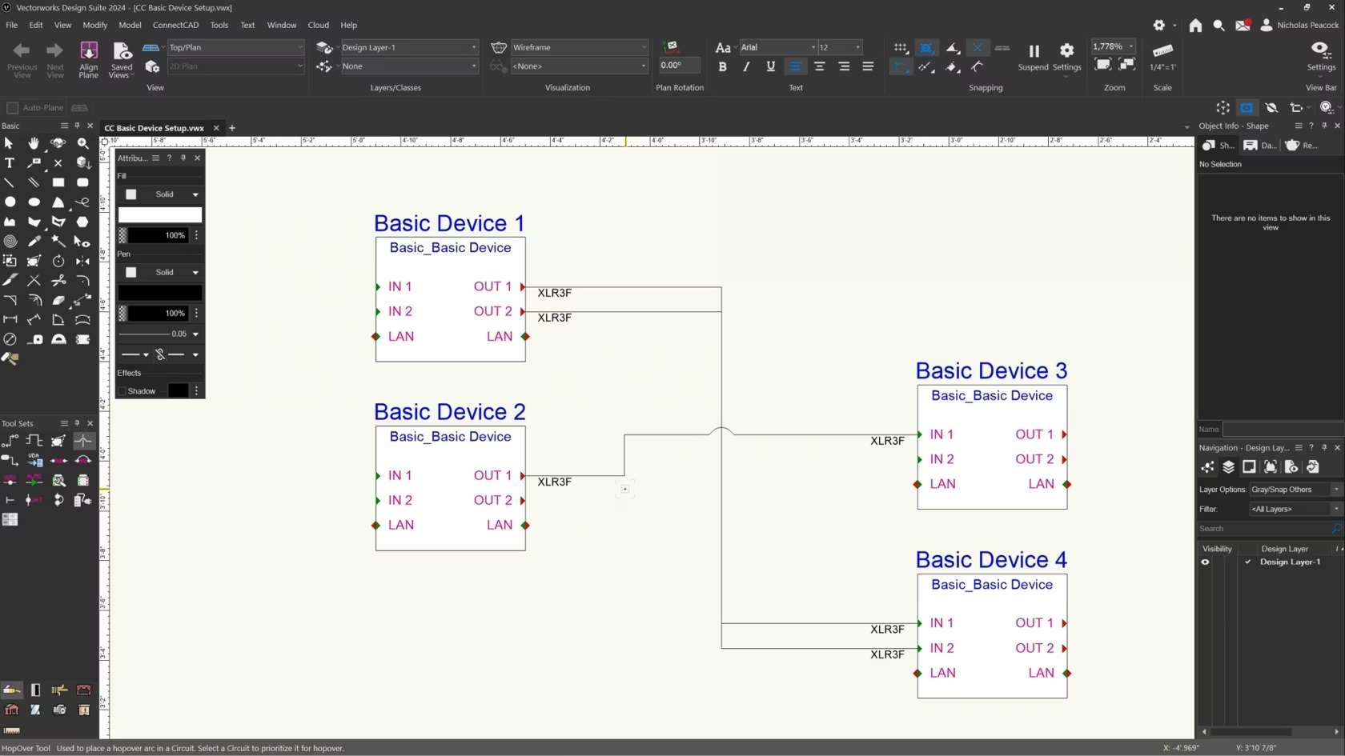The height and width of the screenshot is (756, 1345).
Task: Toggle bold text formatting
Action: pos(722,66)
